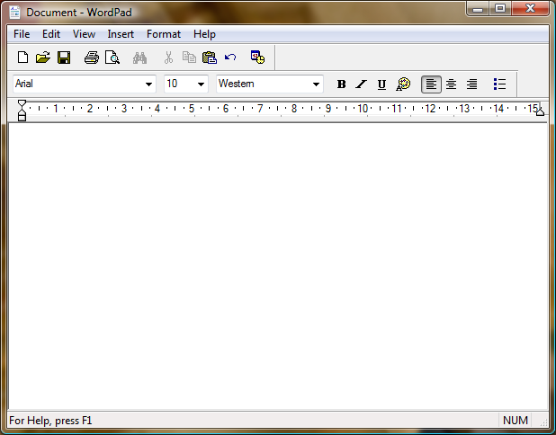The image size is (556, 435).
Task: Align text right
Action: pyautogui.click(x=471, y=84)
